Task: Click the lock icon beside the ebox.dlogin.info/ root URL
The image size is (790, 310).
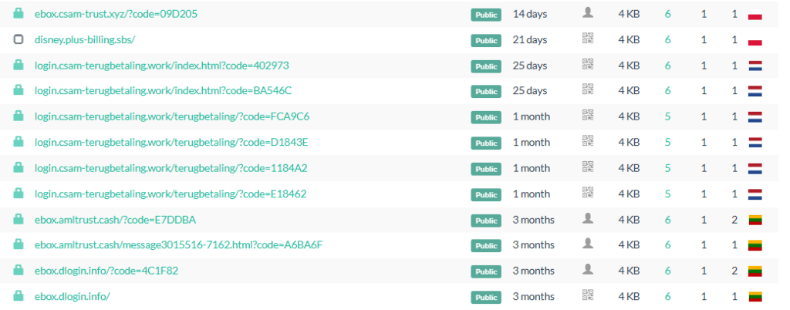Action: [x=19, y=296]
